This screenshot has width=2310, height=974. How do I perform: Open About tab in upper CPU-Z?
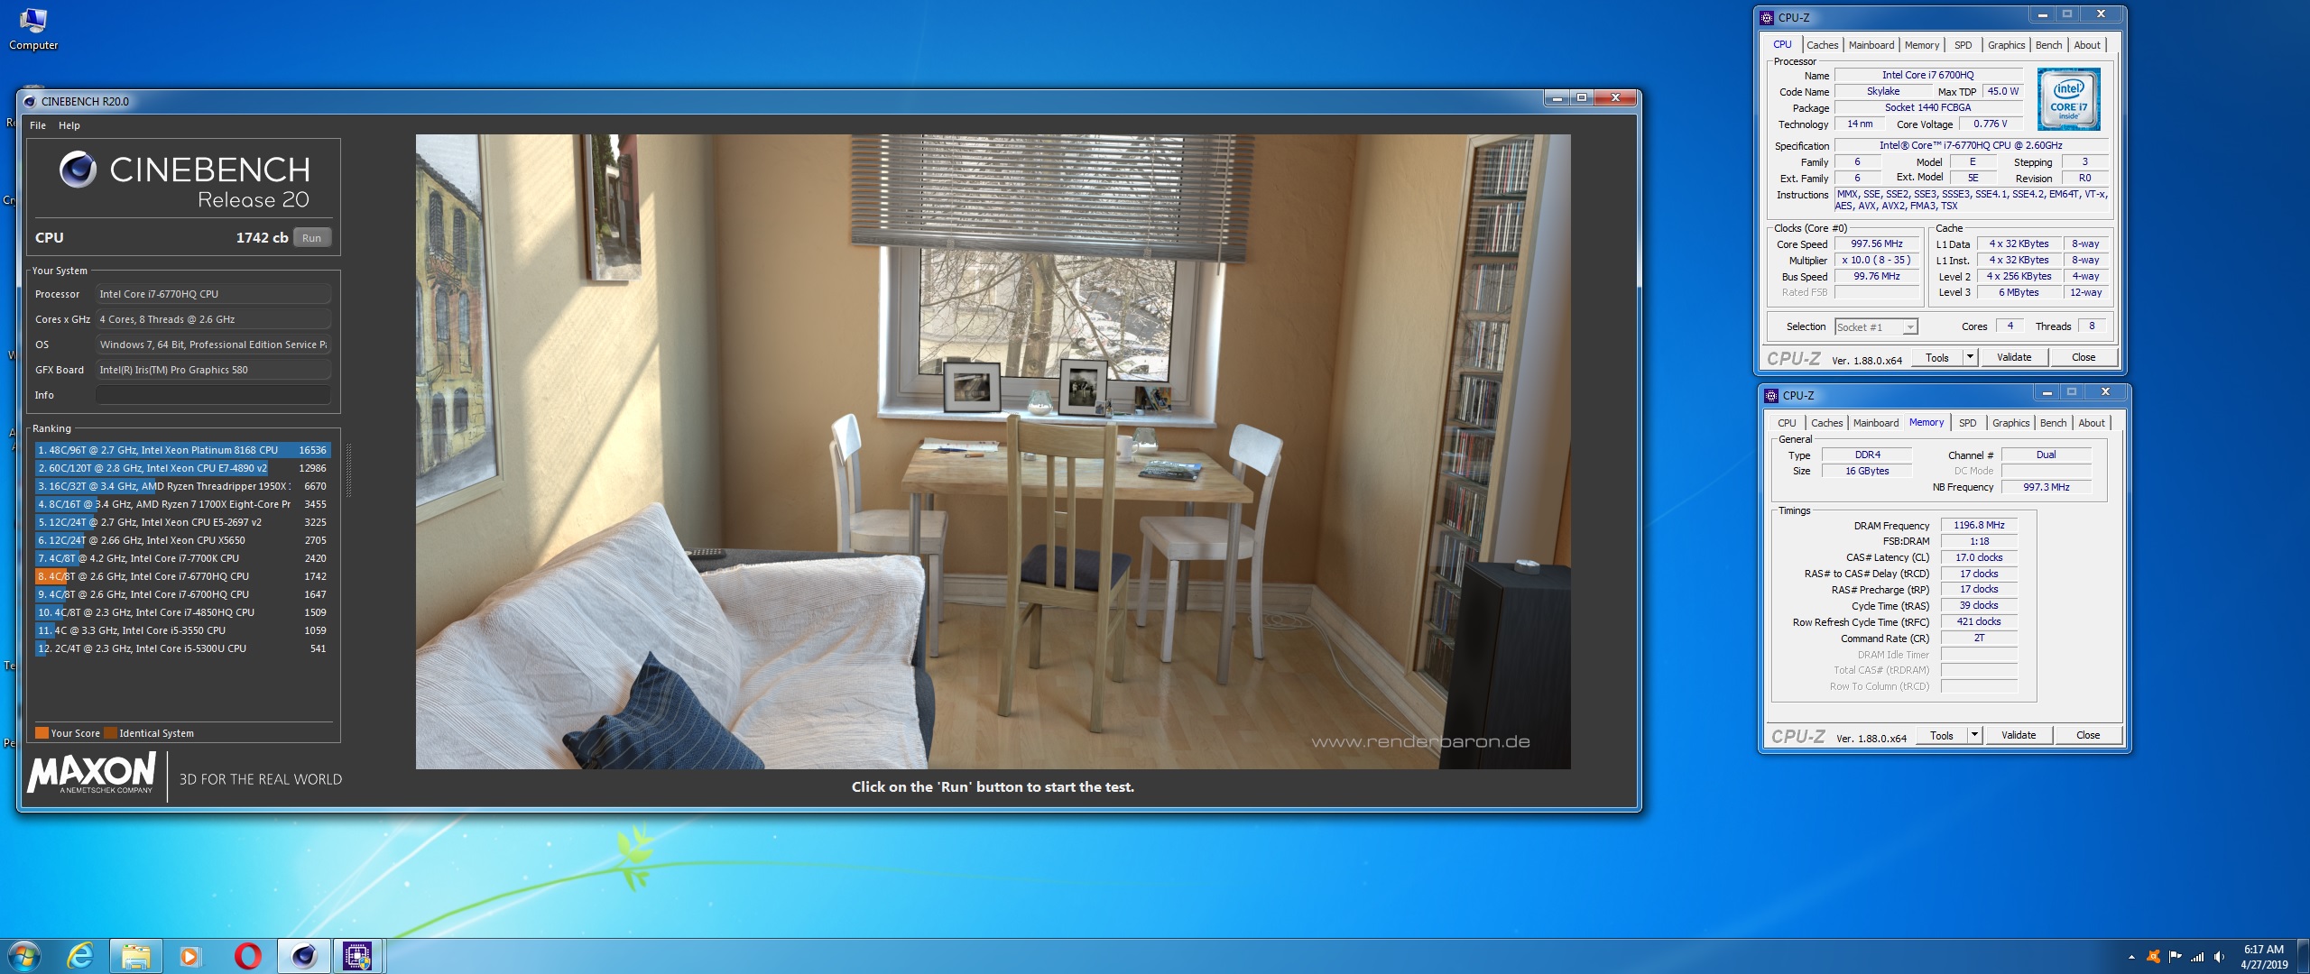(x=2086, y=45)
